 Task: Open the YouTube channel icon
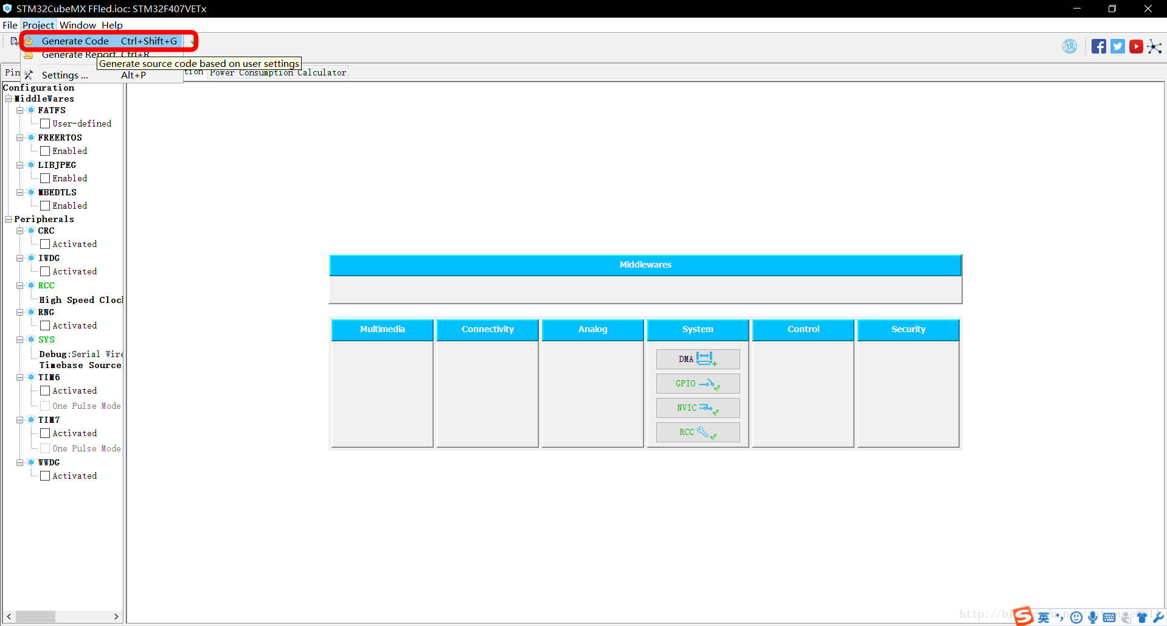click(x=1136, y=47)
